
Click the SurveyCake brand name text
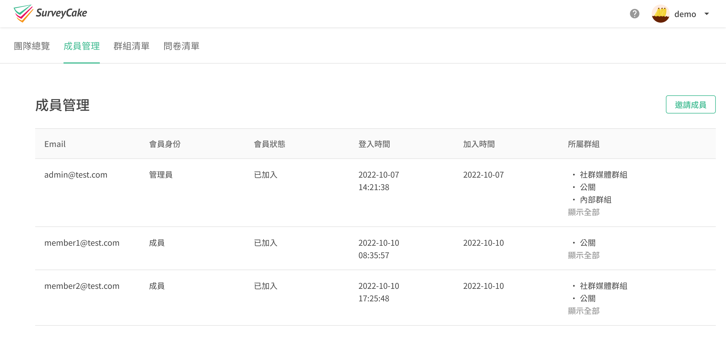pyautogui.click(x=61, y=13)
